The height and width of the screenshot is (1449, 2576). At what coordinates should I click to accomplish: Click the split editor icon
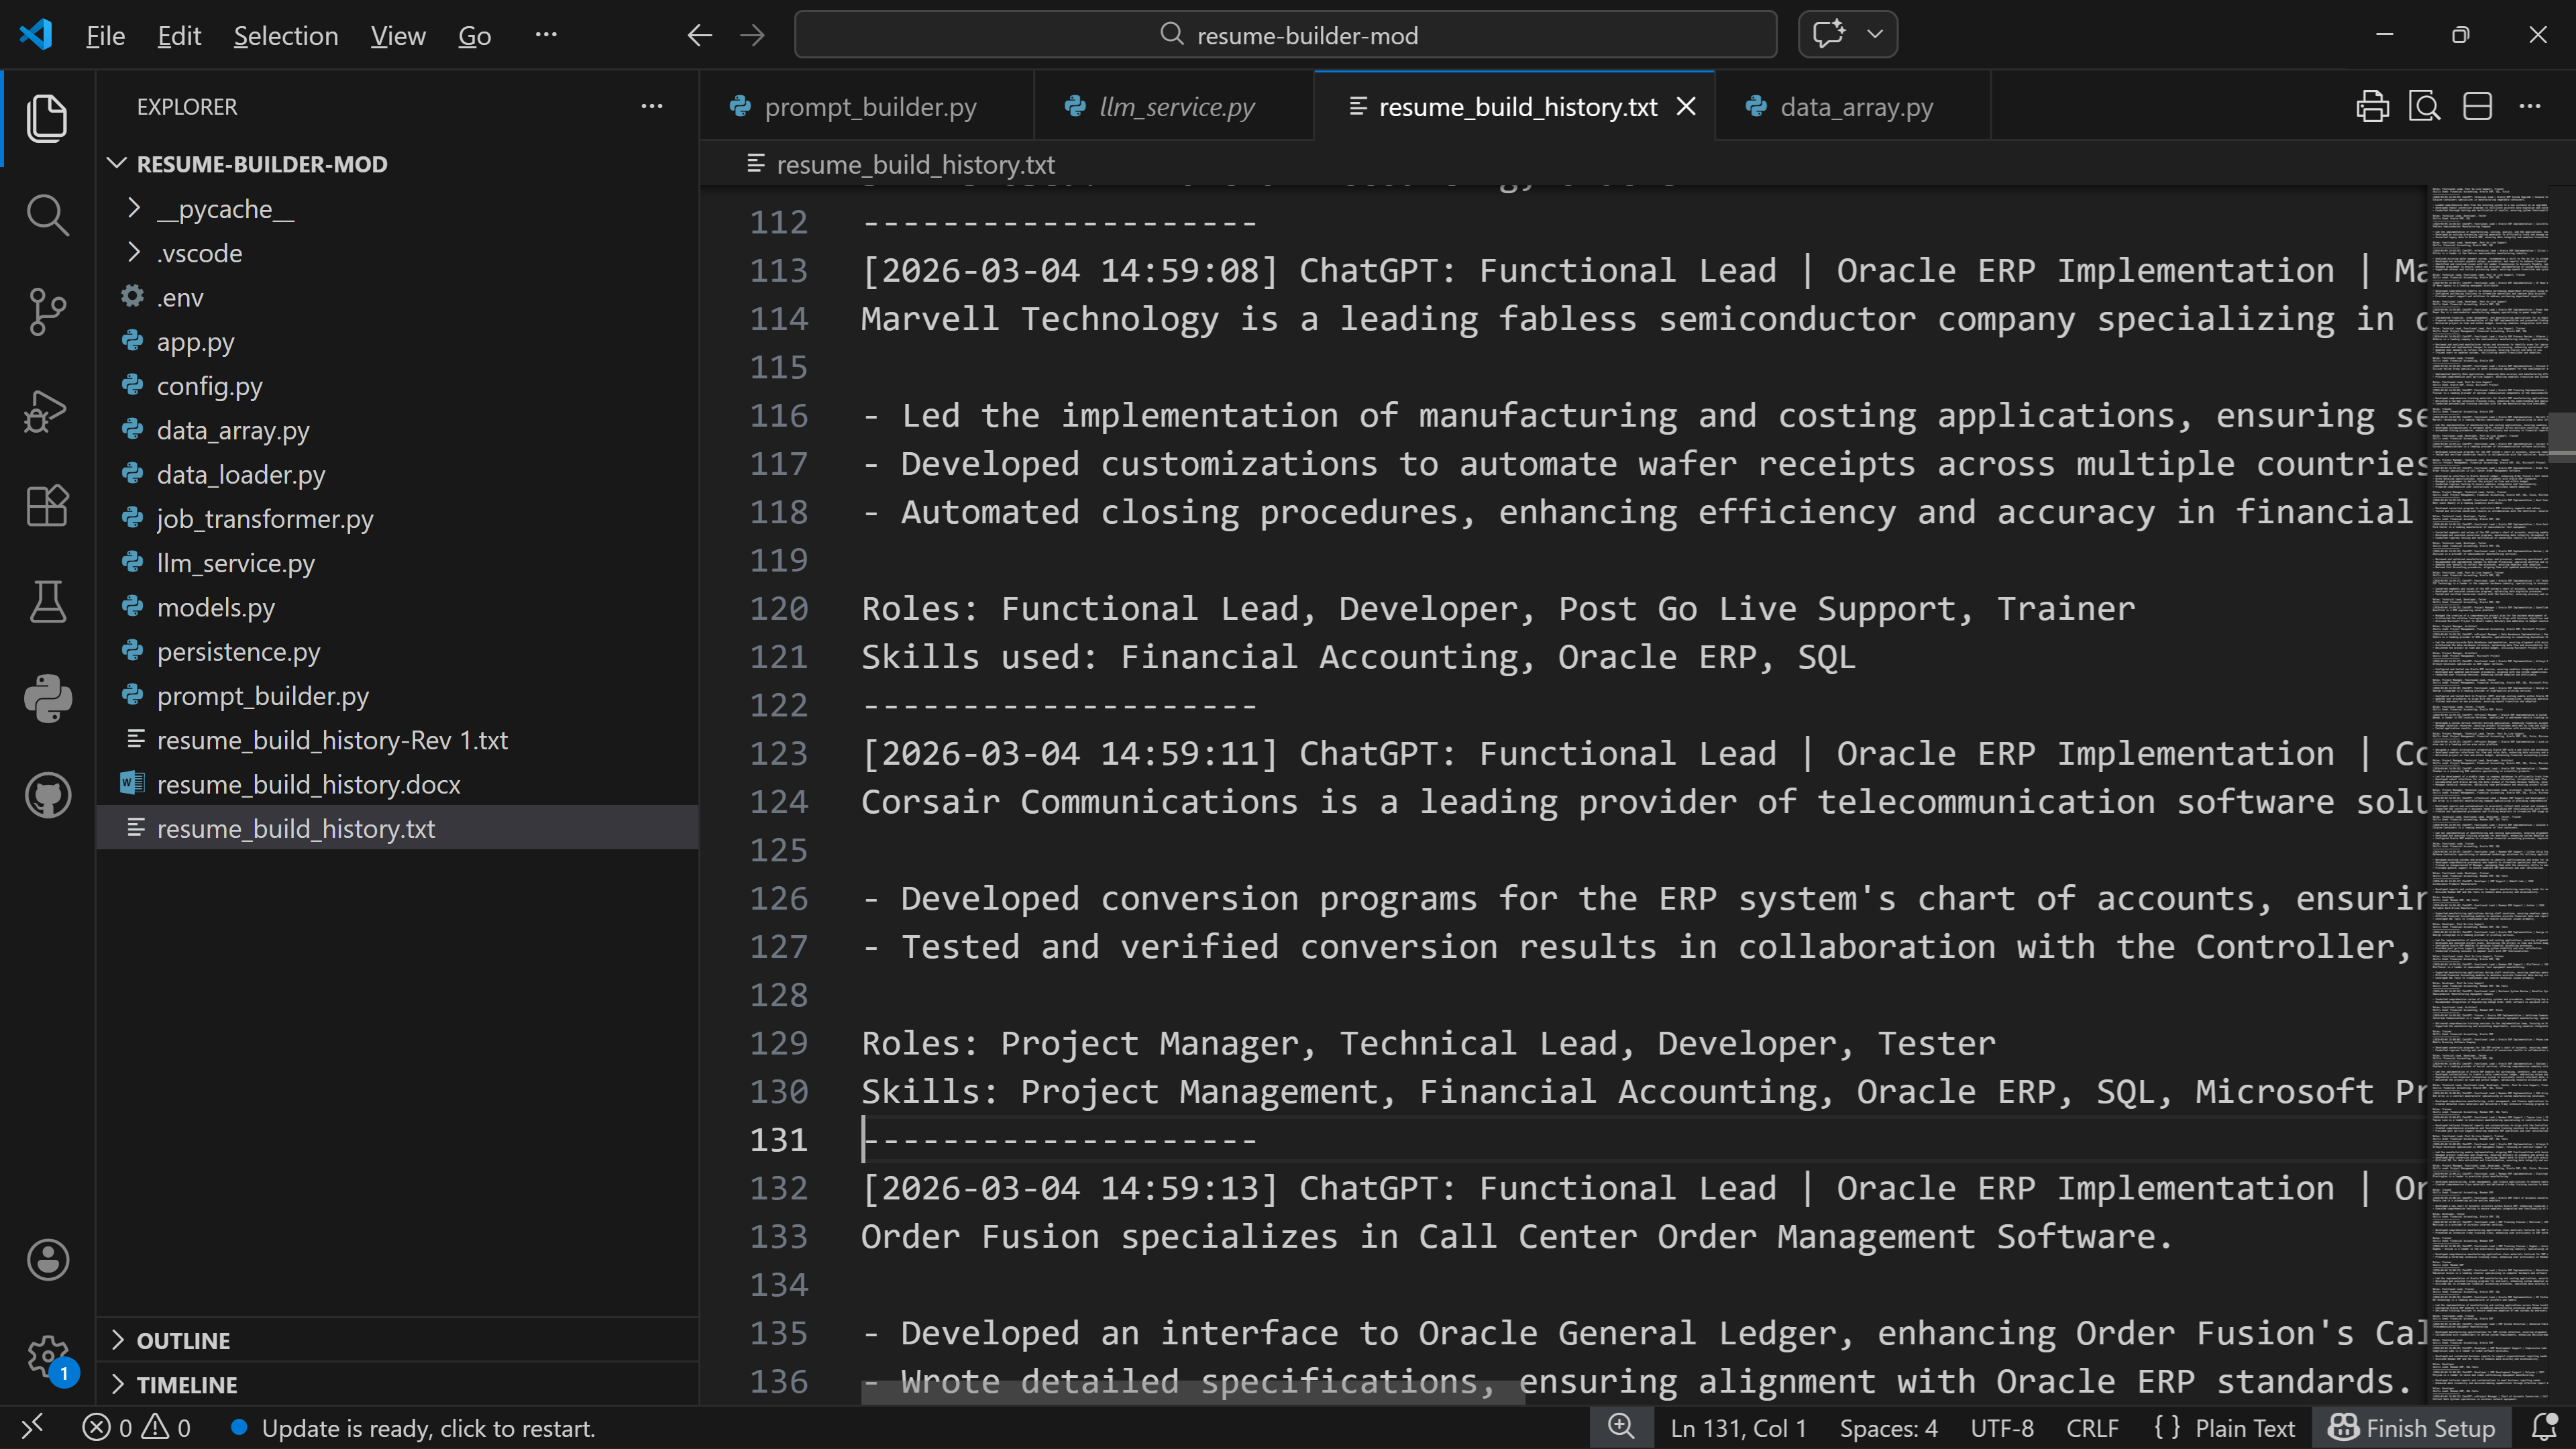[2477, 106]
